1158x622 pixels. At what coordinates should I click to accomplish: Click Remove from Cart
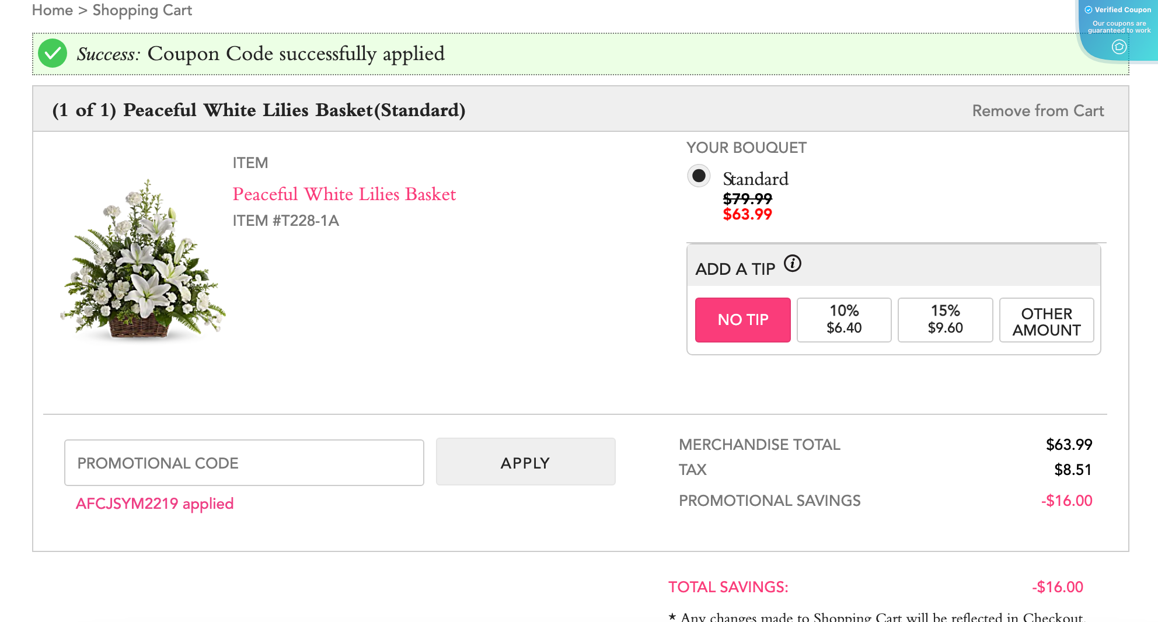1038,110
